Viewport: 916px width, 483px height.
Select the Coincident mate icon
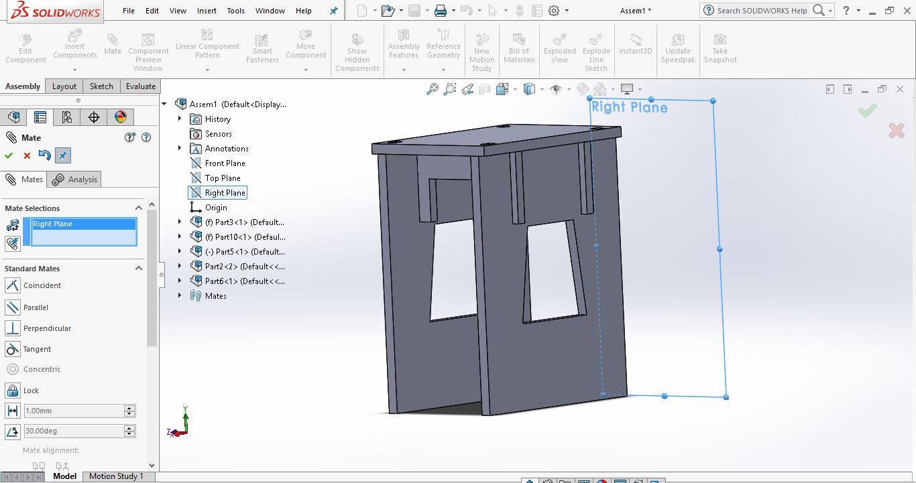pyautogui.click(x=13, y=285)
